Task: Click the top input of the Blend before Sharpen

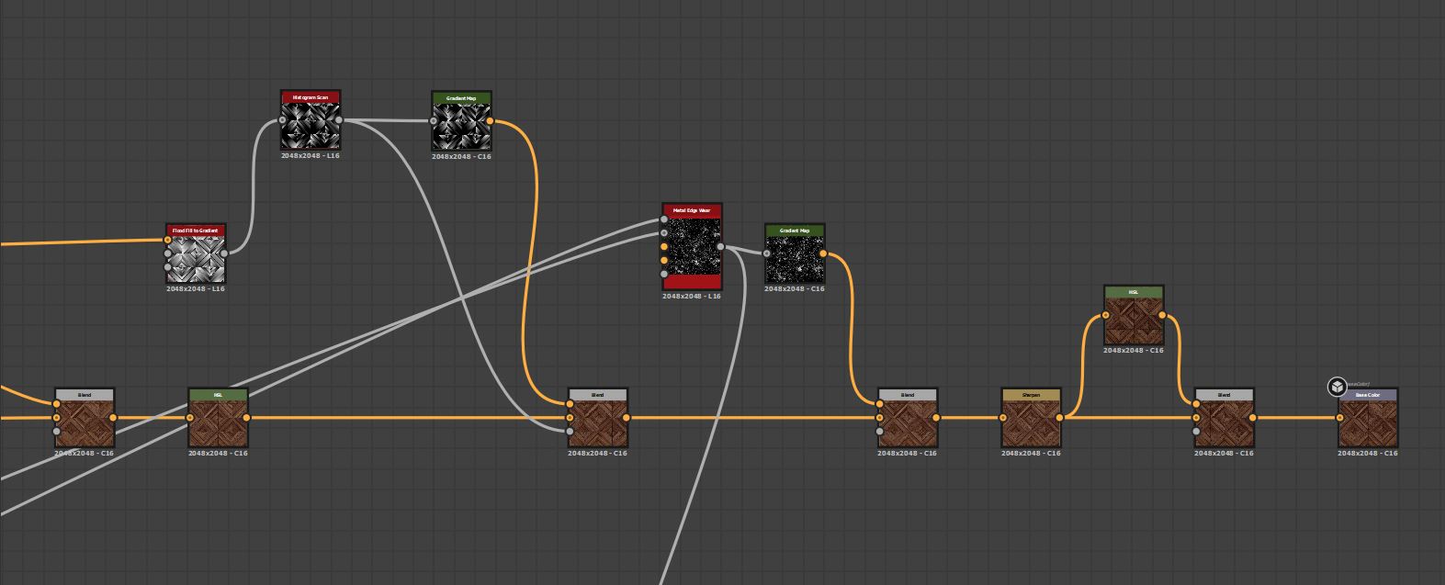Action: [880, 404]
